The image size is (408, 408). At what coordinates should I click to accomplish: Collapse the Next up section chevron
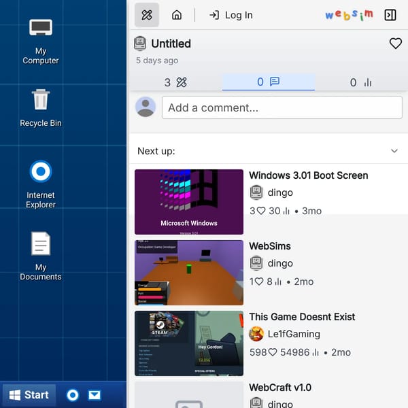click(x=394, y=151)
